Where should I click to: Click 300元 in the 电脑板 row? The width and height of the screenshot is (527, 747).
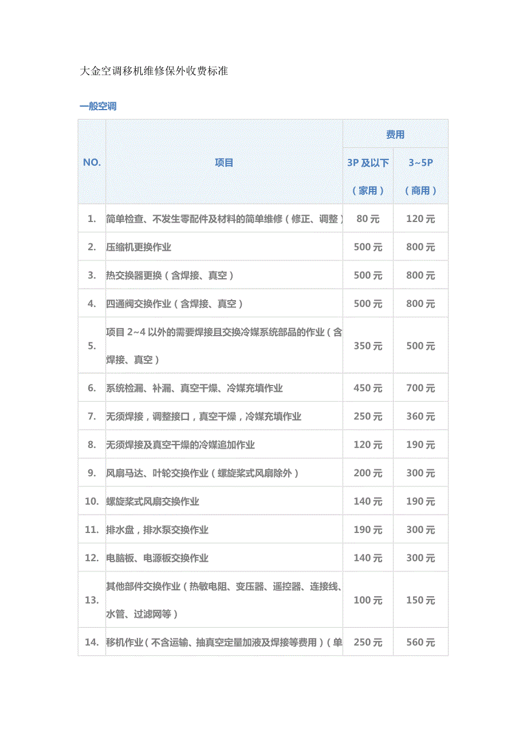420,558
